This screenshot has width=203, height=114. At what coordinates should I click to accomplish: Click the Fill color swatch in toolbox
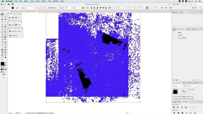3,64
